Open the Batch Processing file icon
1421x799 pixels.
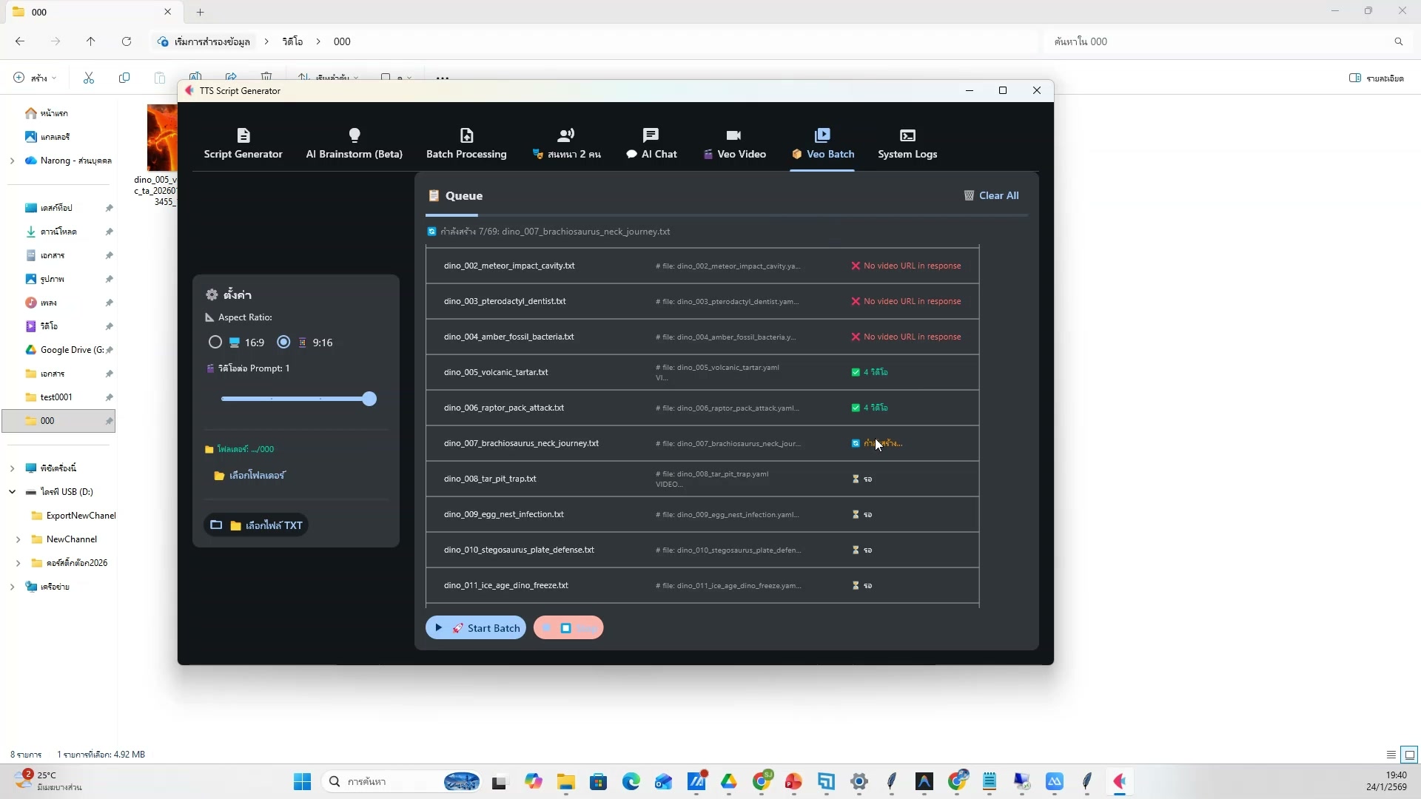click(466, 135)
